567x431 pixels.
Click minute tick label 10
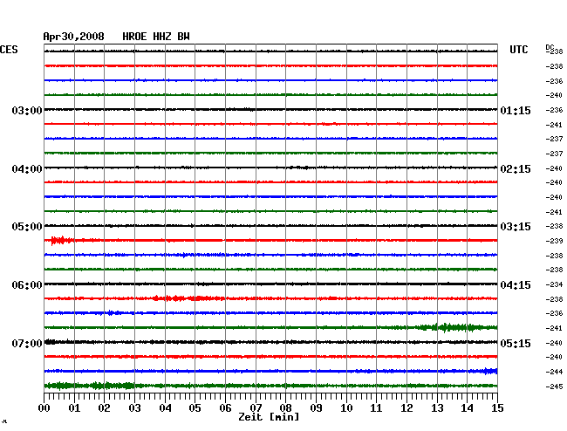pyautogui.click(x=346, y=408)
